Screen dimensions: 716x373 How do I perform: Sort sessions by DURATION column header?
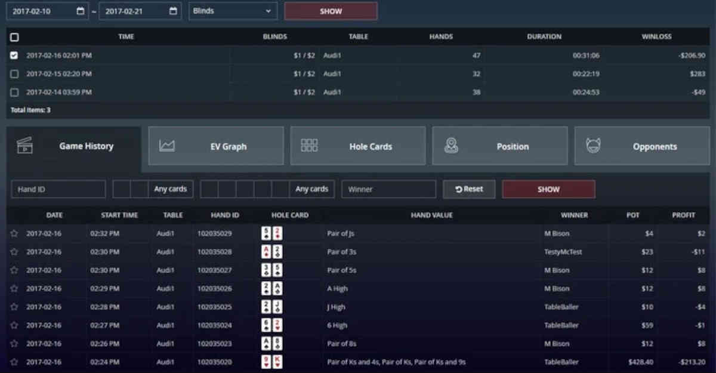click(x=544, y=37)
